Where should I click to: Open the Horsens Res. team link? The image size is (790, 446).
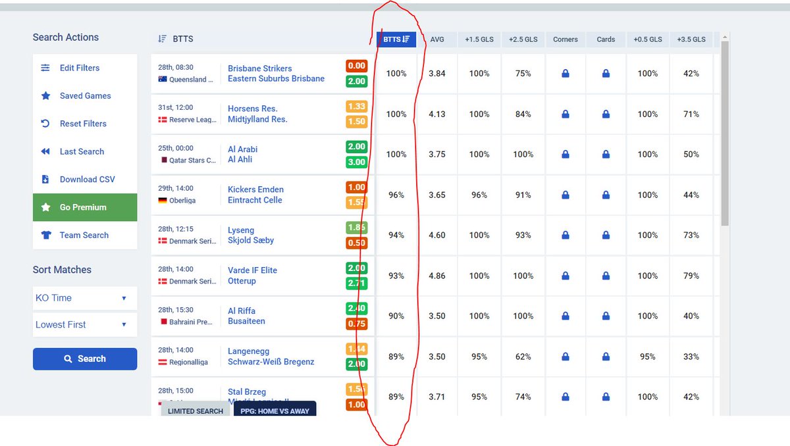point(253,109)
